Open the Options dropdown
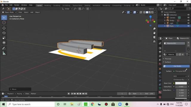Screen dimensions: 191x107 pos(152,9)
